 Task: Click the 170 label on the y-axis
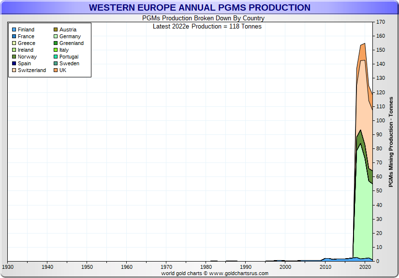380,22
